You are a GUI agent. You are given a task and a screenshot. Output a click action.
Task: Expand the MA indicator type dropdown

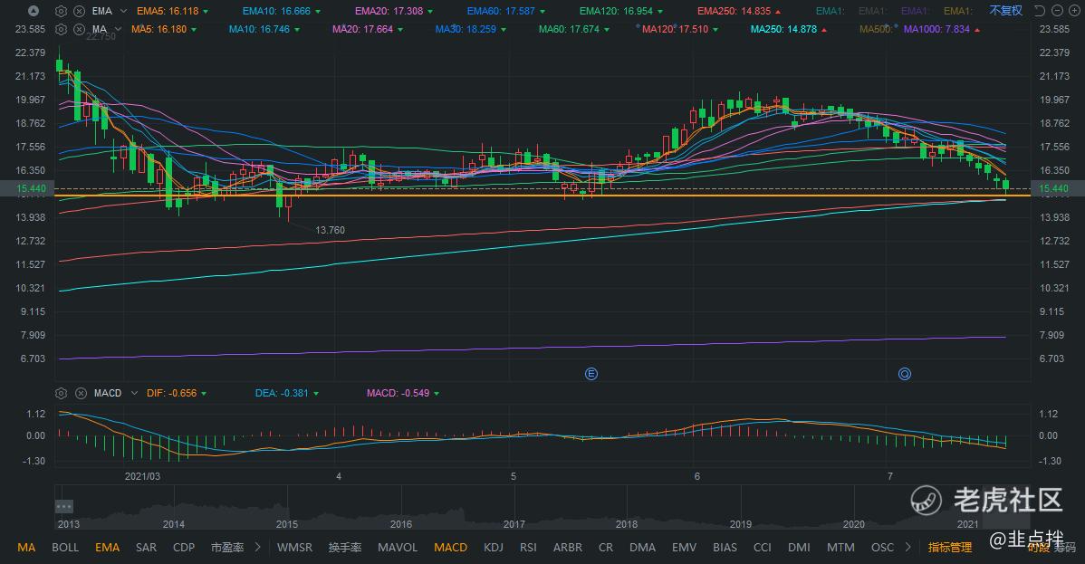(x=118, y=29)
